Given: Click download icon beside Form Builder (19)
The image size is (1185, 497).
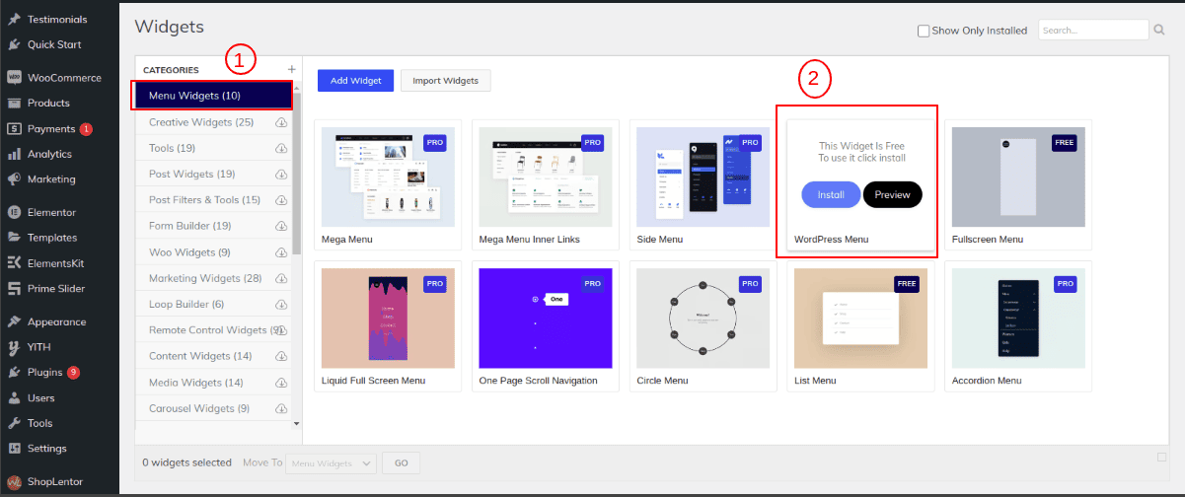Looking at the screenshot, I should click(281, 226).
